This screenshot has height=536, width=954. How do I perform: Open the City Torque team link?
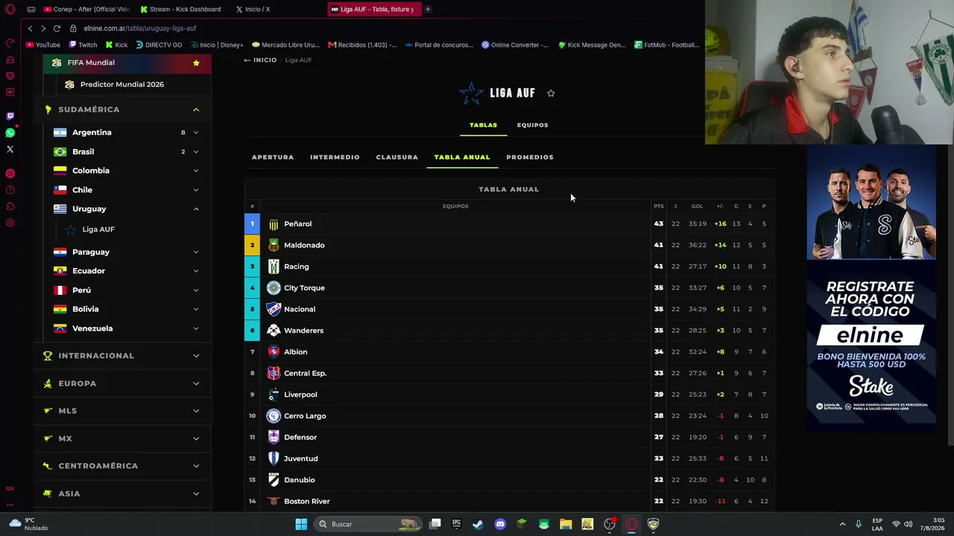(304, 288)
